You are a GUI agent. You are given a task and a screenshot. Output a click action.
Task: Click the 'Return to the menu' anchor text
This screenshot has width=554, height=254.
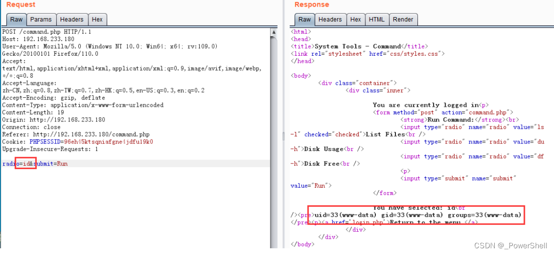point(426,222)
